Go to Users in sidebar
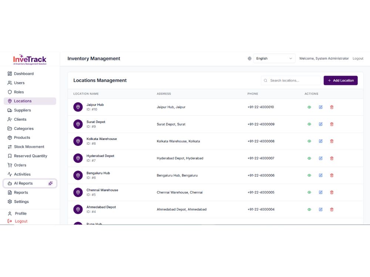 coord(30,83)
